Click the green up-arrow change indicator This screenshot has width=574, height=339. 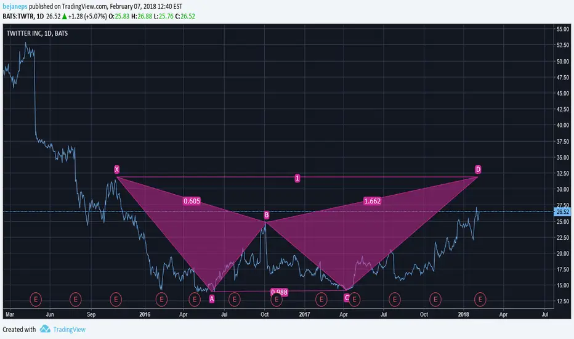click(x=65, y=16)
